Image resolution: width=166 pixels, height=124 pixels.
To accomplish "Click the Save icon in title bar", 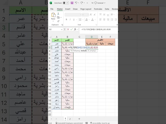I will (x=72, y=3).
